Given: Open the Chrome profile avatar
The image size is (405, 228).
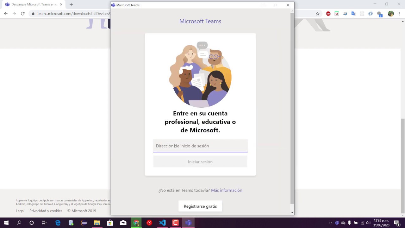Looking at the screenshot, I should click(x=391, y=14).
